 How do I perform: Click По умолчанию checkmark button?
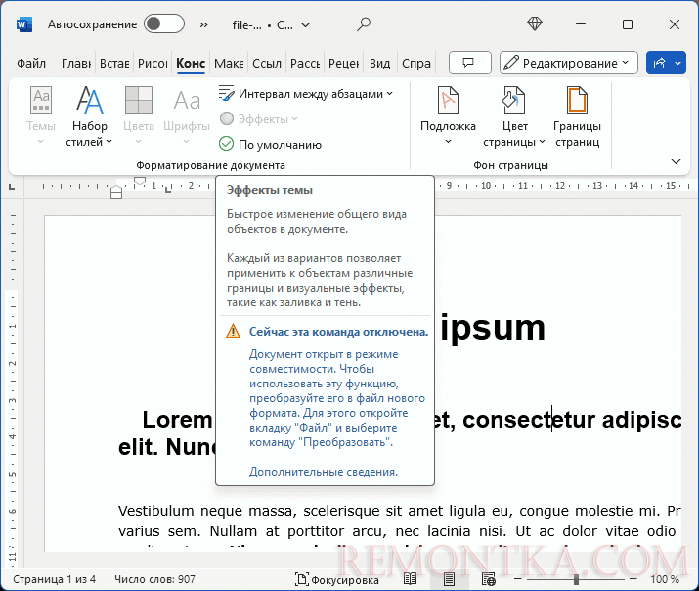click(x=270, y=145)
